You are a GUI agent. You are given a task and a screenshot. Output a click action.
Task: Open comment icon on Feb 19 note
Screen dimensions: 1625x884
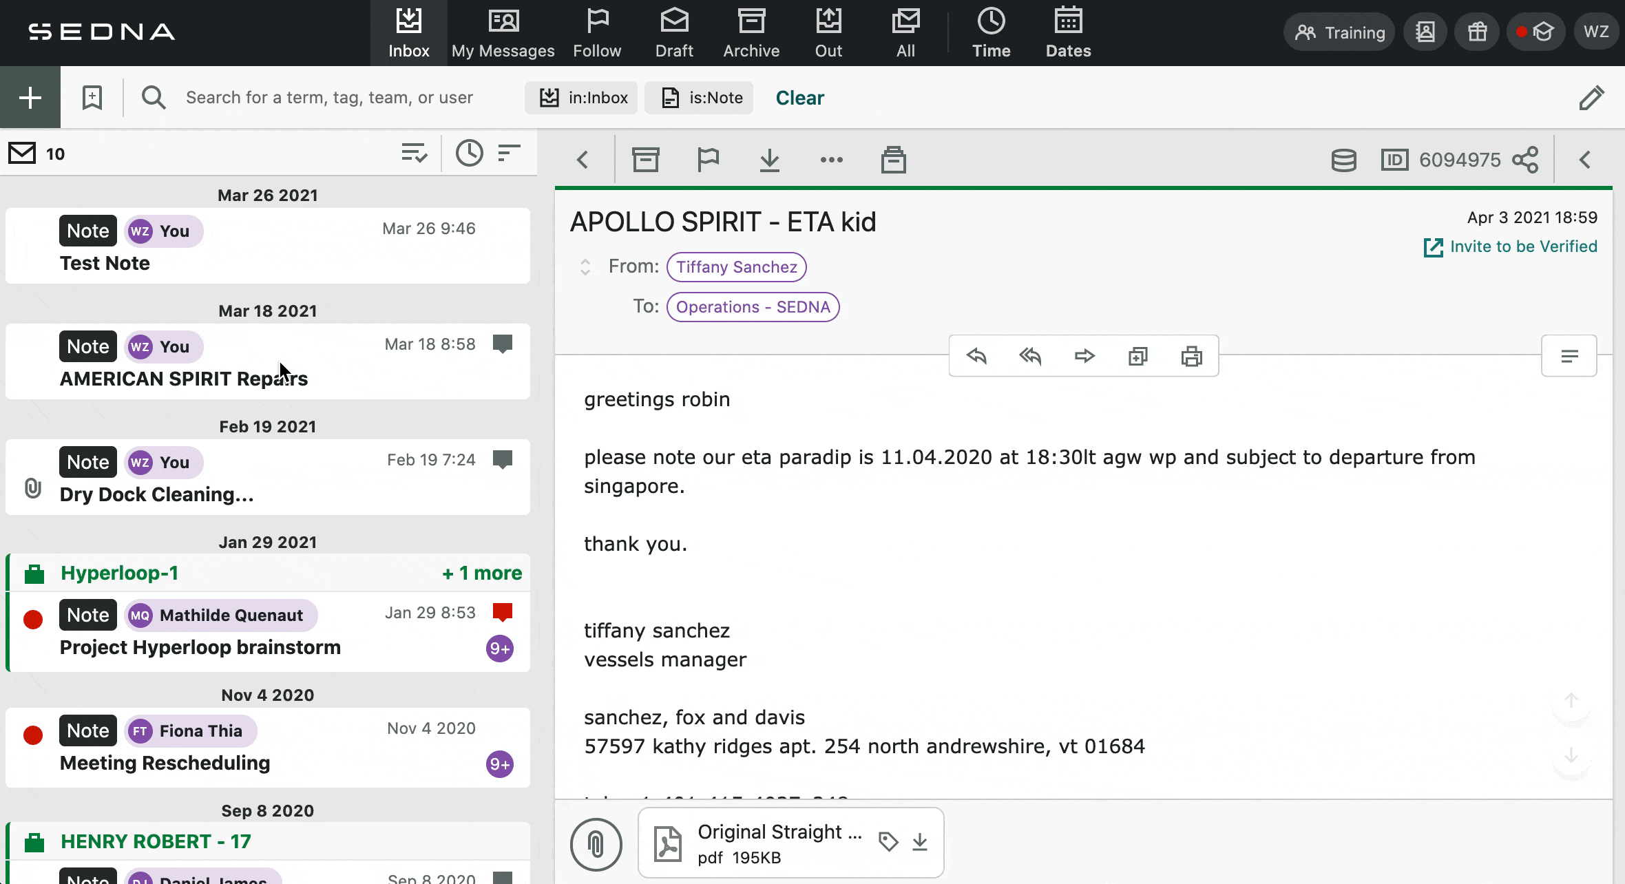pos(503,460)
